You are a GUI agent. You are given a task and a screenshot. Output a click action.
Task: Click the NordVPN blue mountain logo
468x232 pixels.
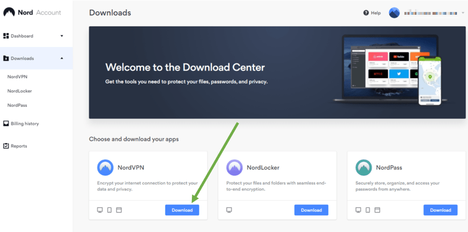(x=105, y=168)
